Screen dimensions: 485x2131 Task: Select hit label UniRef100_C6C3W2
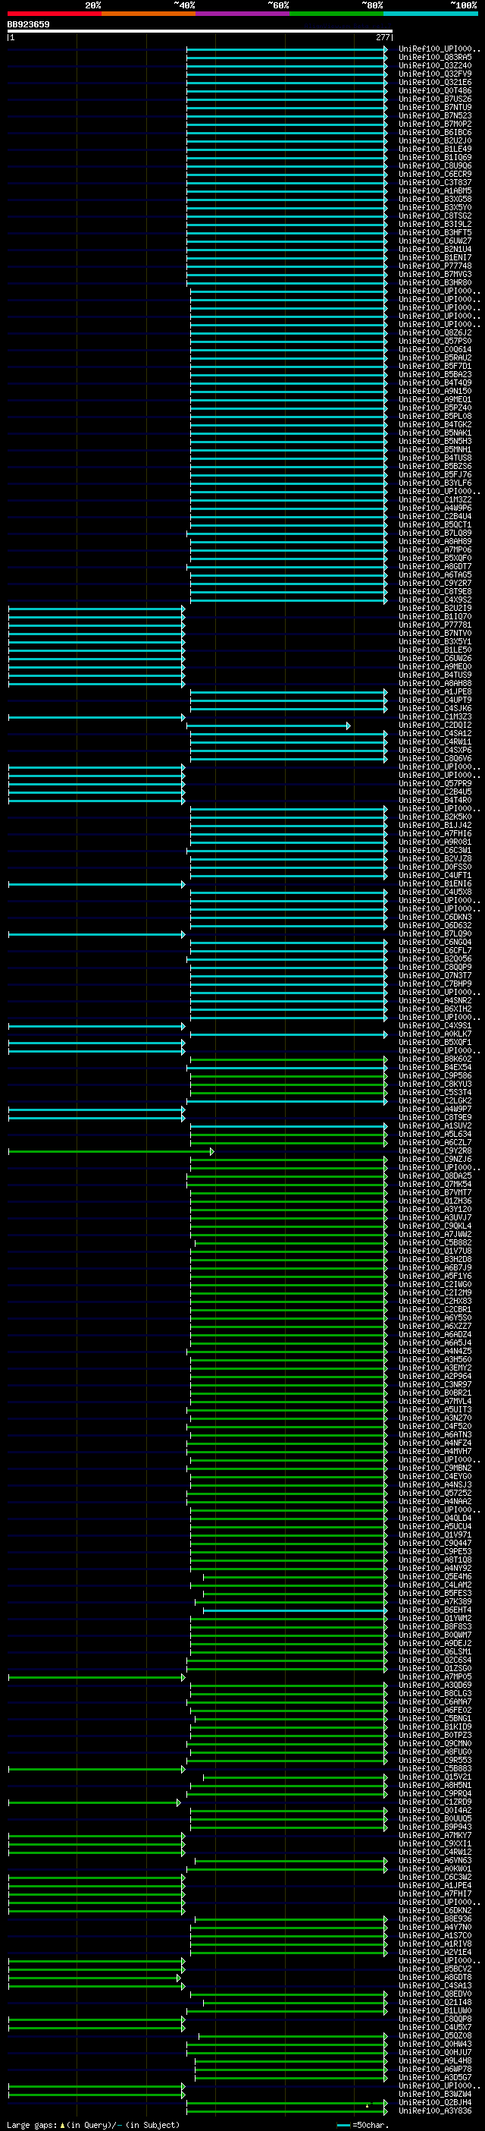pos(436,1877)
